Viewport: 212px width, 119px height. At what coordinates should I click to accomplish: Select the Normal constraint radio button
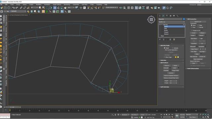tap(198, 27)
